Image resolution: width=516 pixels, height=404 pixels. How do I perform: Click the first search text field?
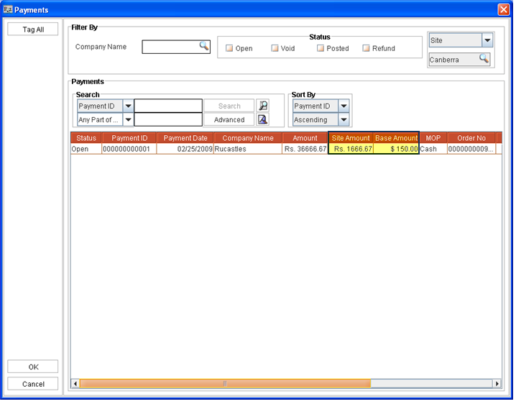click(x=168, y=106)
